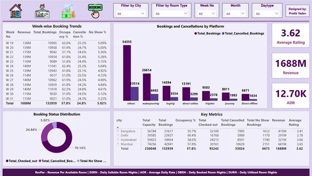The width and height of the screenshot is (312, 176).
Task: Select the Total No Show donut legend entry
Action: point(92,161)
